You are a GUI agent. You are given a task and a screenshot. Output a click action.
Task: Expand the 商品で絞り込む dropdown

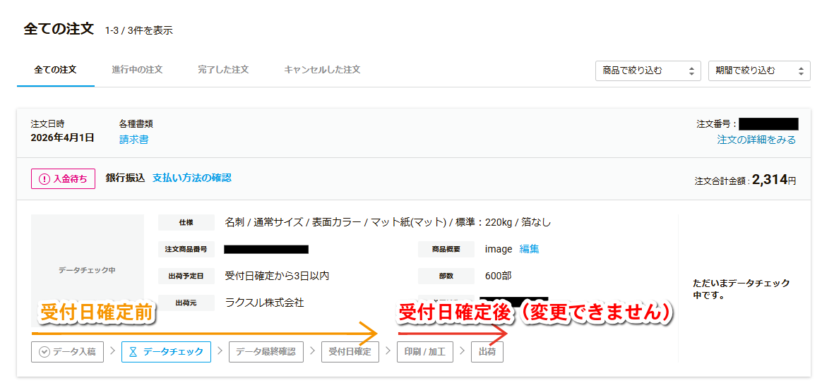coord(648,71)
